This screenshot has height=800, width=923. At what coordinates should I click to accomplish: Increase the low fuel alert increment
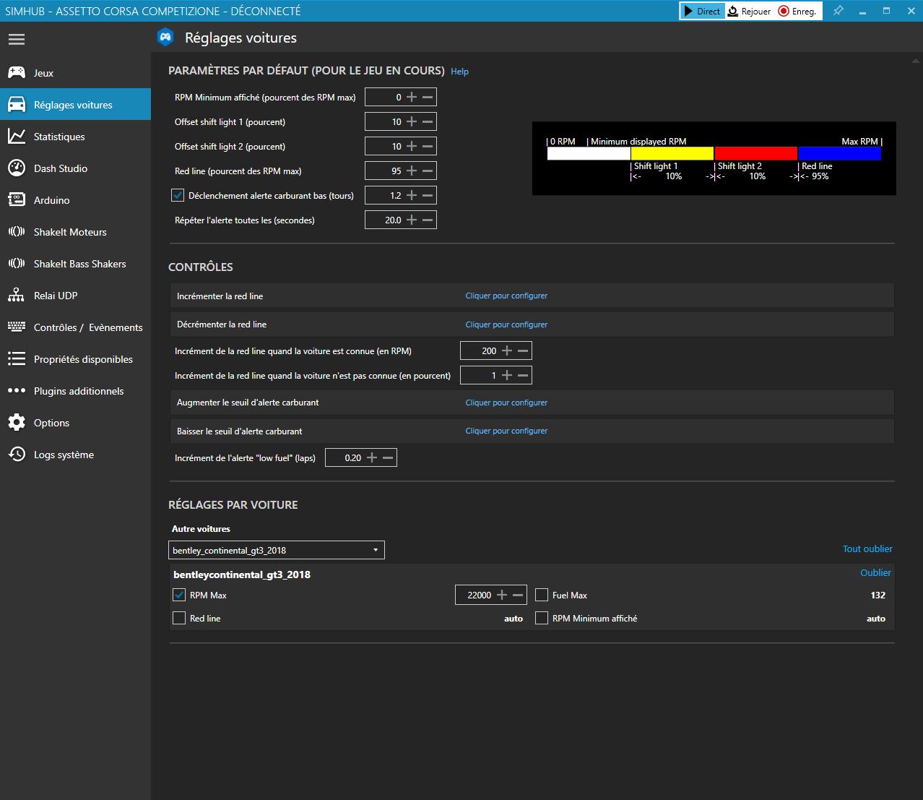pyautogui.click(x=372, y=457)
